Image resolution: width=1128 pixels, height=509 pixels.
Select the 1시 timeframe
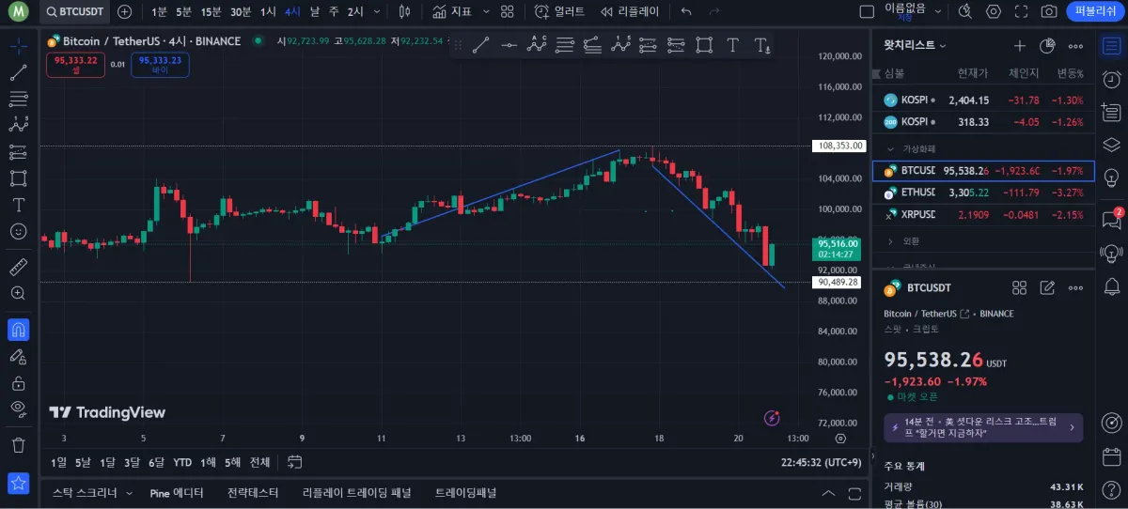269,11
